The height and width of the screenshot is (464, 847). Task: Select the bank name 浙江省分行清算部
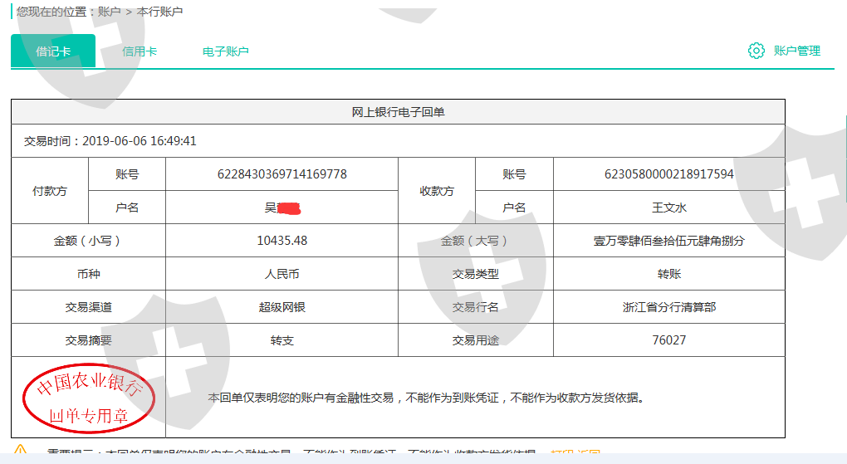tap(668, 307)
